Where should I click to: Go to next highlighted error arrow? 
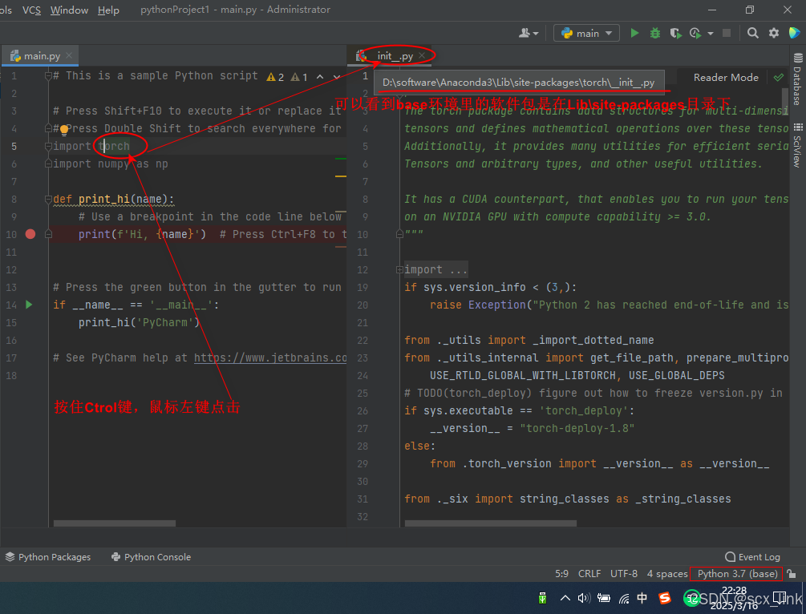337,77
